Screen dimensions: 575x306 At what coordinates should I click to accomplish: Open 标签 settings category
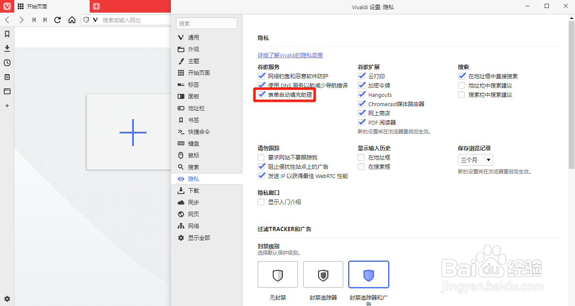coord(206,85)
